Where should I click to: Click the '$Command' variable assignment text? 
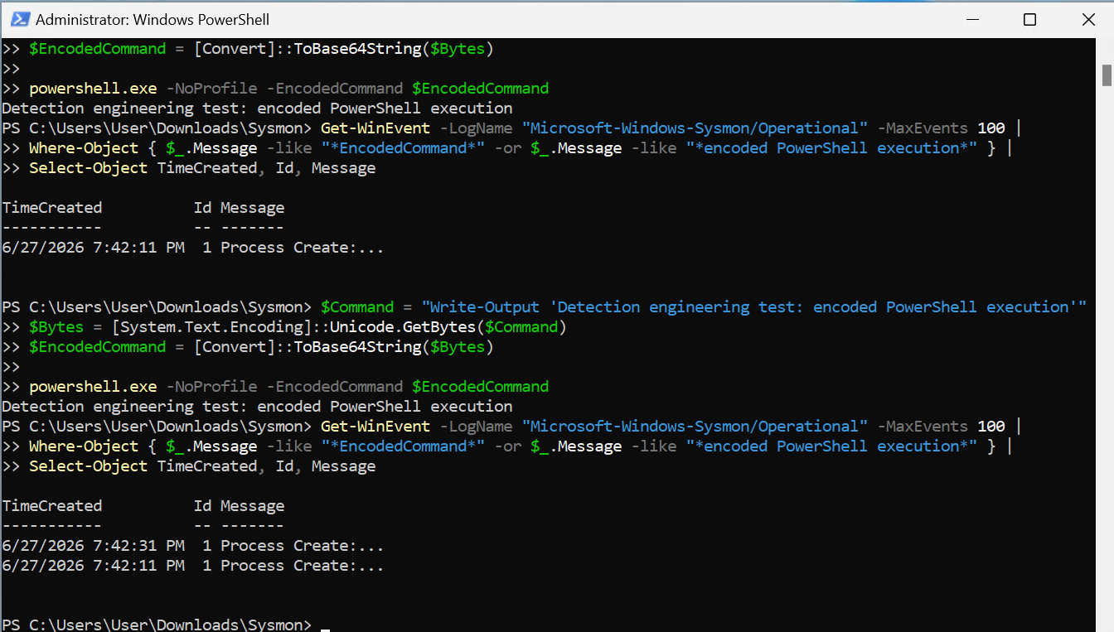coord(357,307)
